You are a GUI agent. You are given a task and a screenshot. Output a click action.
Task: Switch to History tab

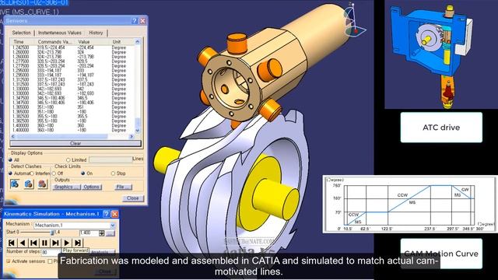click(x=96, y=33)
